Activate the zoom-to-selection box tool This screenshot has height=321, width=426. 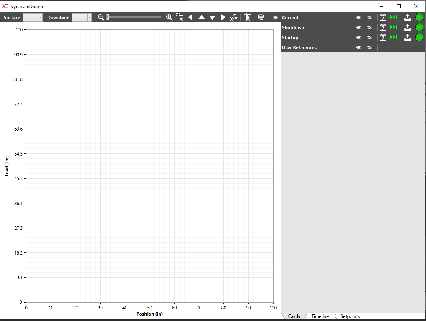180,17
